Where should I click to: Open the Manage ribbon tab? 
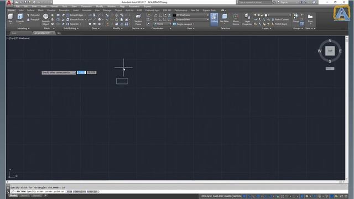(107, 11)
